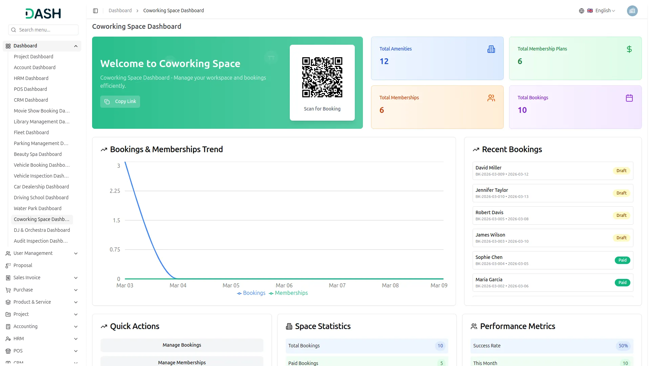Expand the User Management section
Image resolution: width=650 pixels, height=366 pixels.
click(42, 253)
